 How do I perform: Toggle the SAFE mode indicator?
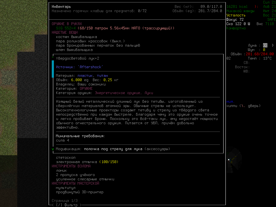click(271, 20)
